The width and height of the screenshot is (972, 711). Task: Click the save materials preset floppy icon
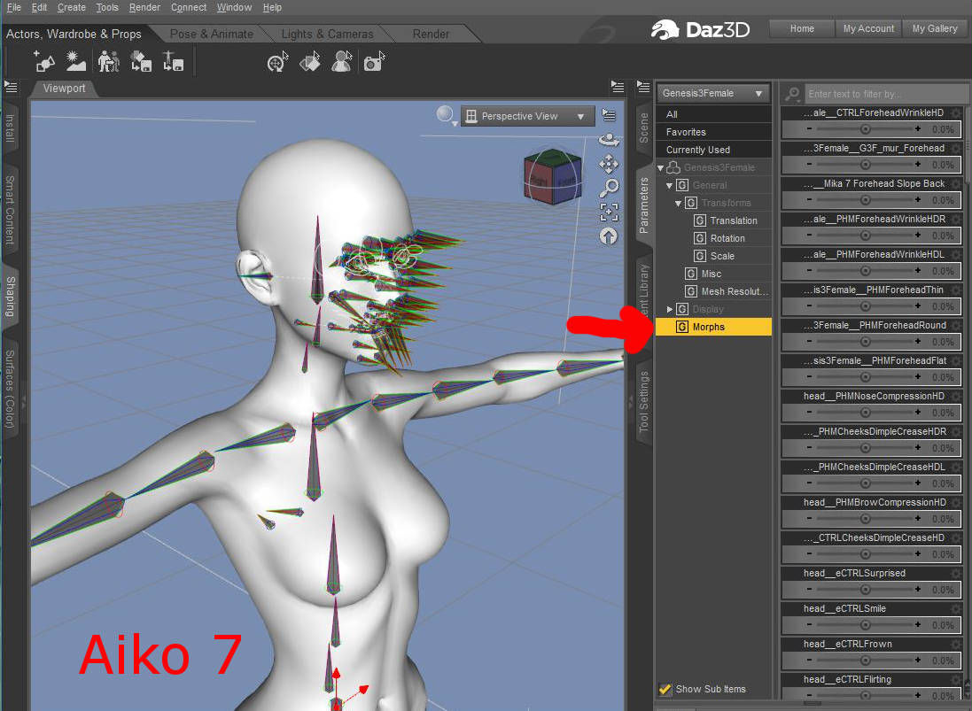coord(141,61)
